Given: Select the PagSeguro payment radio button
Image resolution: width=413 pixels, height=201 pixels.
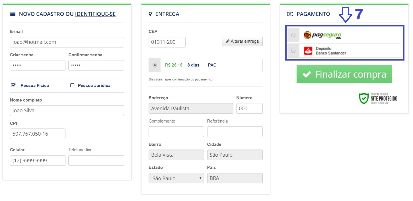Looking at the screenshot, I should pyautogui.click(x=293, y=35).
